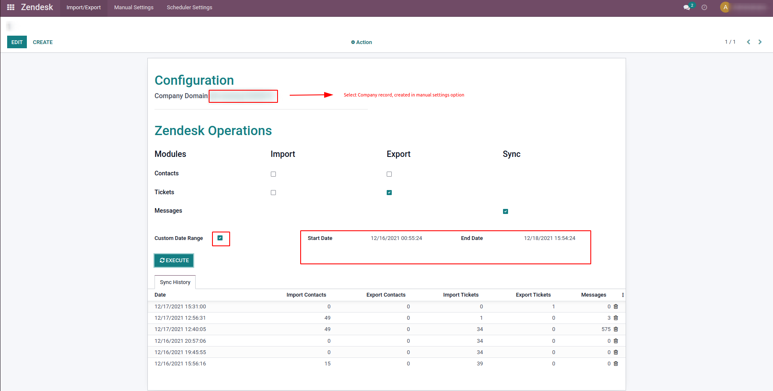Open the conversations chat icon
The image size is (773, 391).
coord(687,8)
